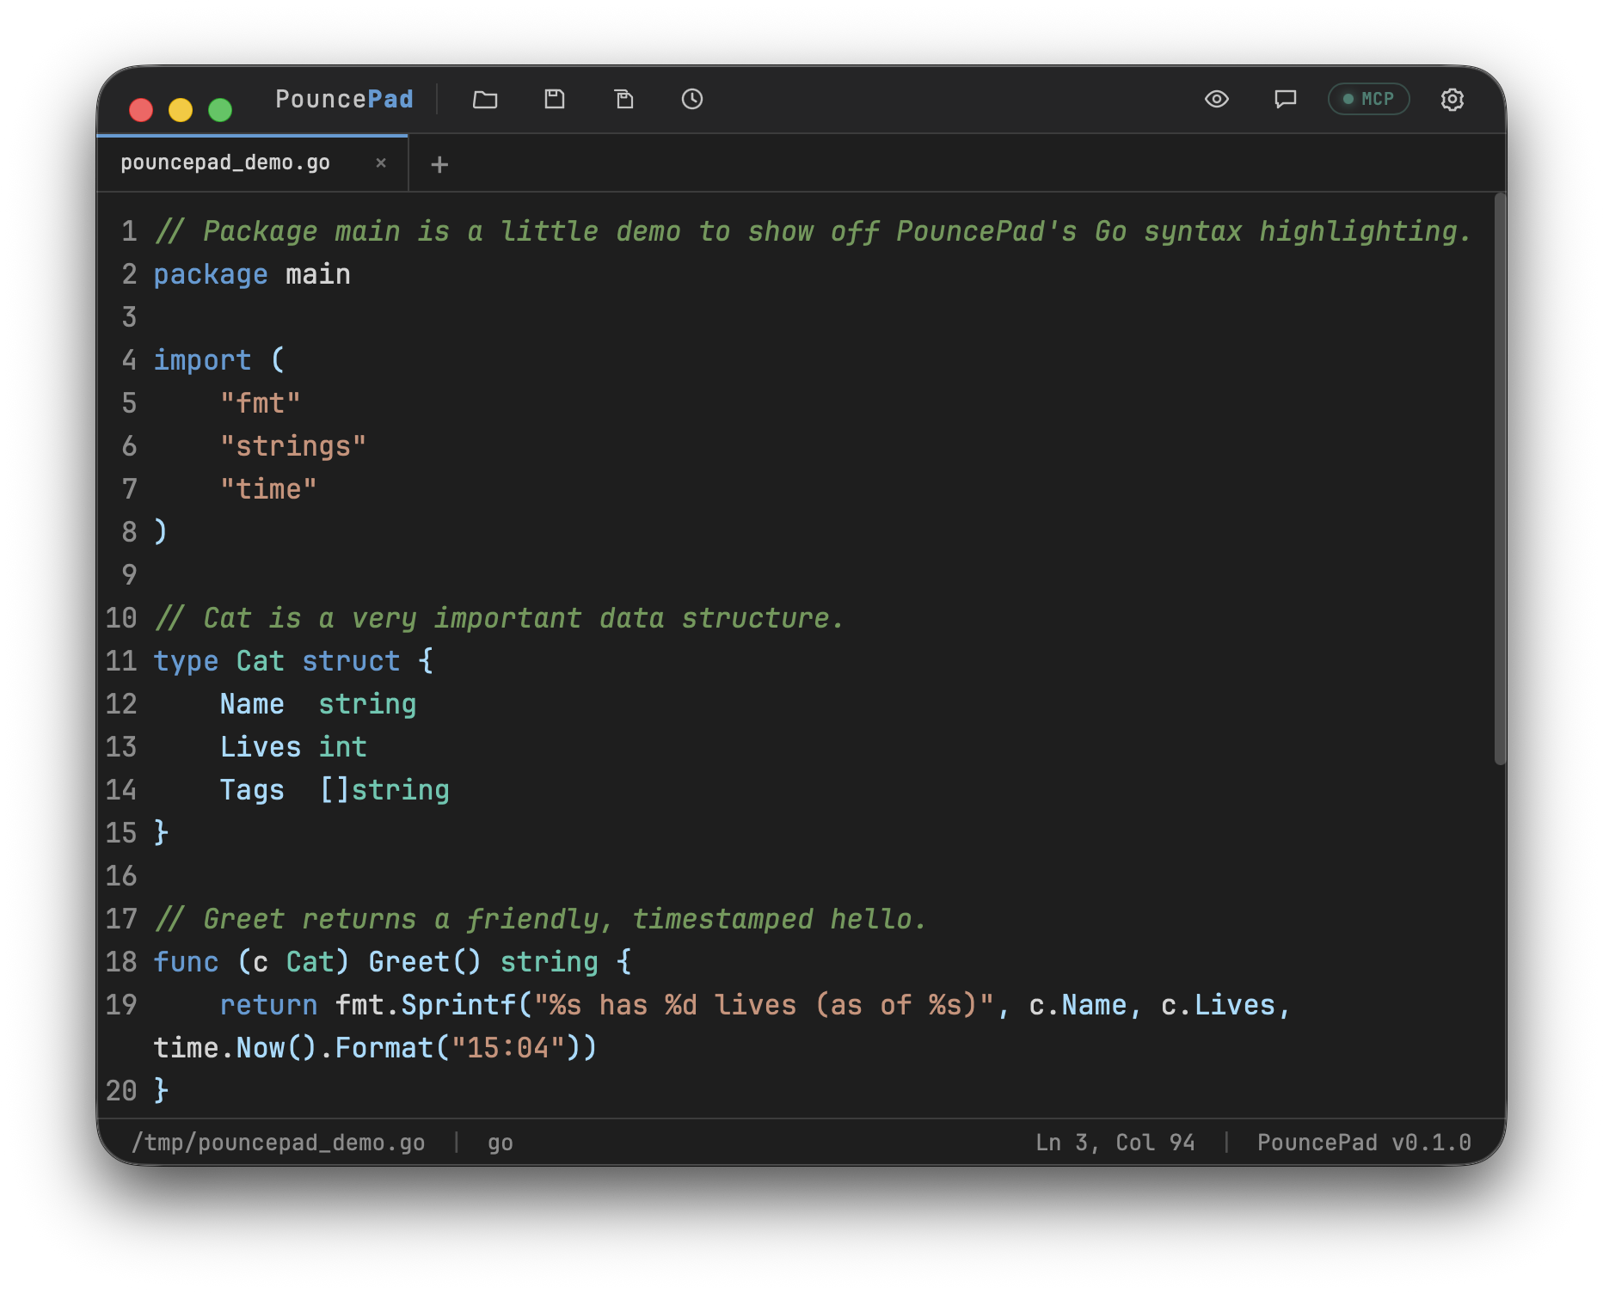Click the Greet() method name
The image size is (1603, 1293).
click(x=425, y=962)
